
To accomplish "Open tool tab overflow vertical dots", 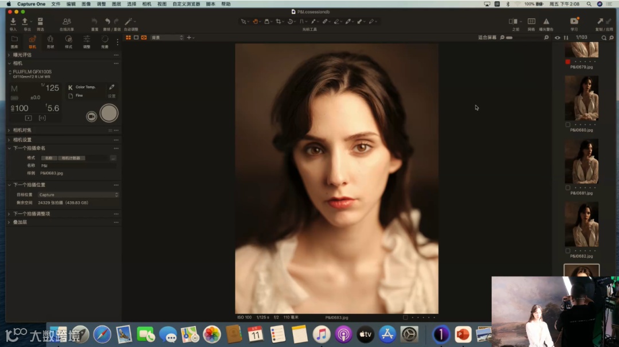I will point(117,42).
